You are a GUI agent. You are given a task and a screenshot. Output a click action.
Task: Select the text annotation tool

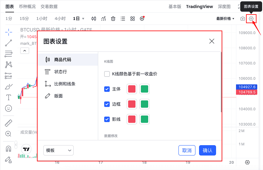pyautogui.click(x=8, y=97)
